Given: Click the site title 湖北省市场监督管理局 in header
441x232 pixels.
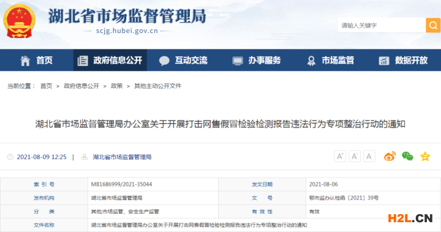Looking at the screenshot, I should (127, 16).
